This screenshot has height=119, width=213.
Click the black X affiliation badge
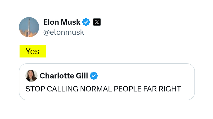pyautogui.click(x=97, y=22)
